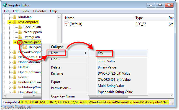179x110 pixels.
Task: Click the REG_SZ type cell
Action: pos(141,24)
